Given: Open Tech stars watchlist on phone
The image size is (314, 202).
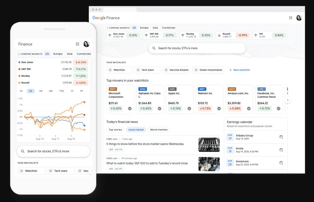Looking at the screenshot, I should tap(61, 171).
